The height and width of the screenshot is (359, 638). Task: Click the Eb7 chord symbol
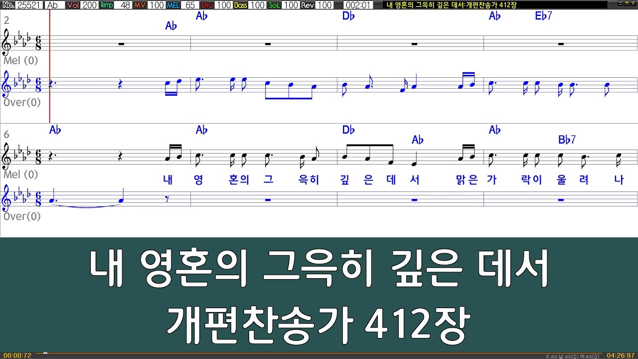coord(543,16)
